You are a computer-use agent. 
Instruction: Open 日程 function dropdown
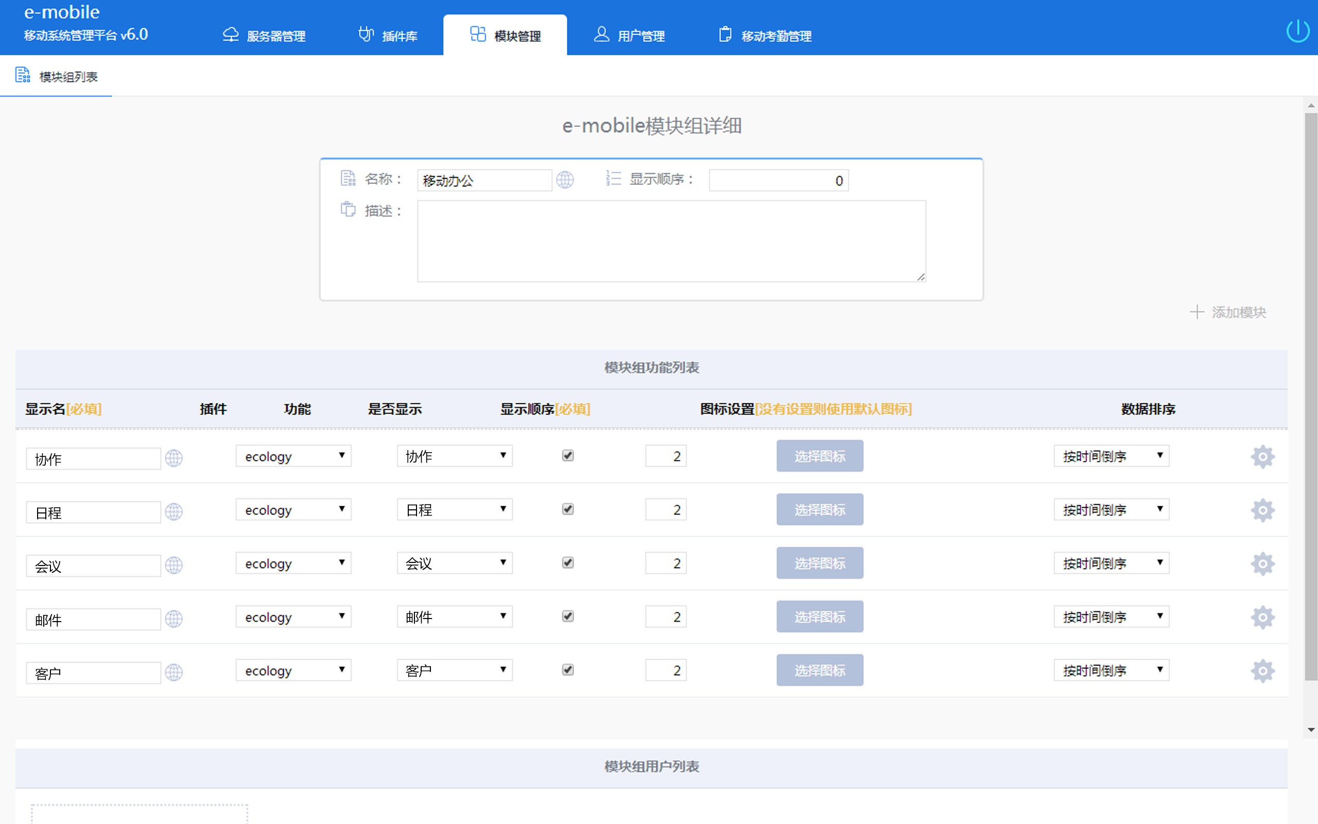455,509
